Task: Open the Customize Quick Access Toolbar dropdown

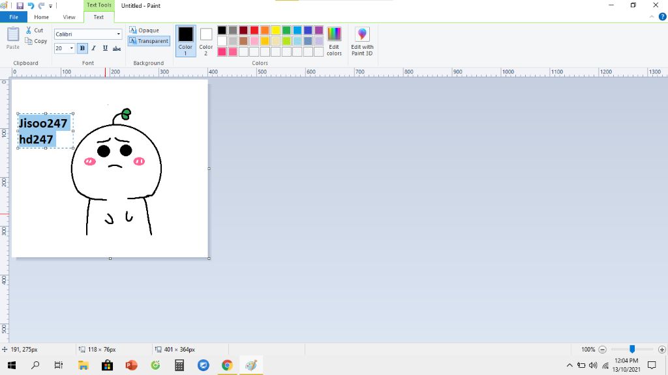Action: coord(50,6)
